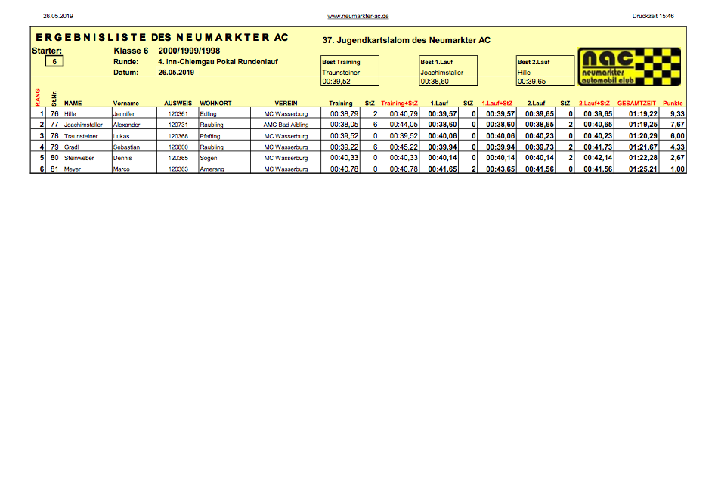This screenshot has width=715, height=504.
Task: Click the points value 1,00
Action: tap(677, 169)
